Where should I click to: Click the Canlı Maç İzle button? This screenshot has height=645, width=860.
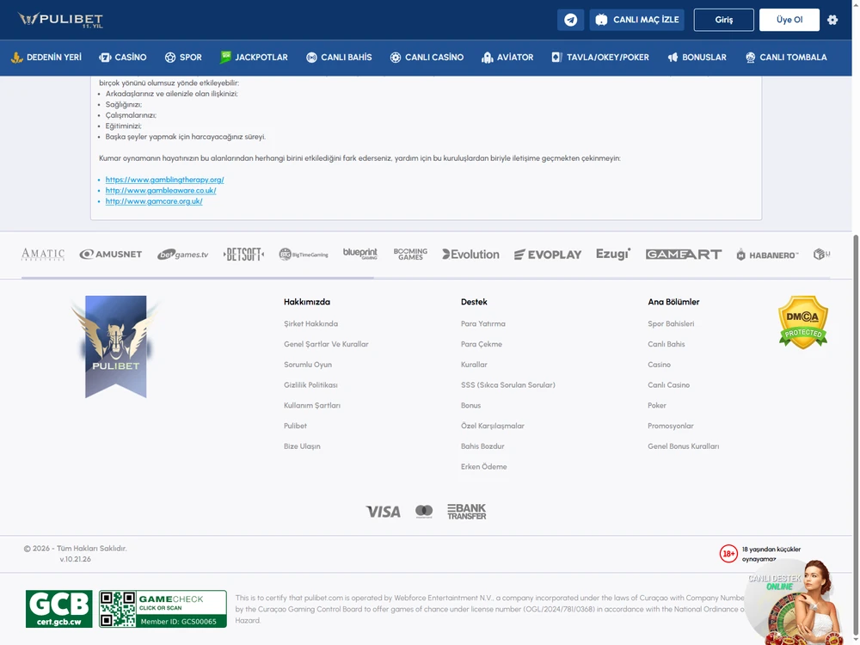[636, 20]
